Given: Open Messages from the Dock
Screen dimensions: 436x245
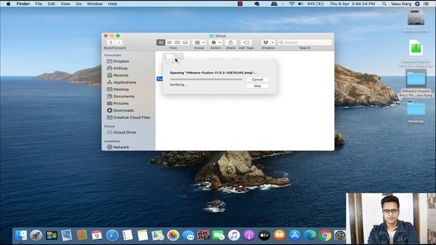Looking at the screenshot, I should (188, 235).
